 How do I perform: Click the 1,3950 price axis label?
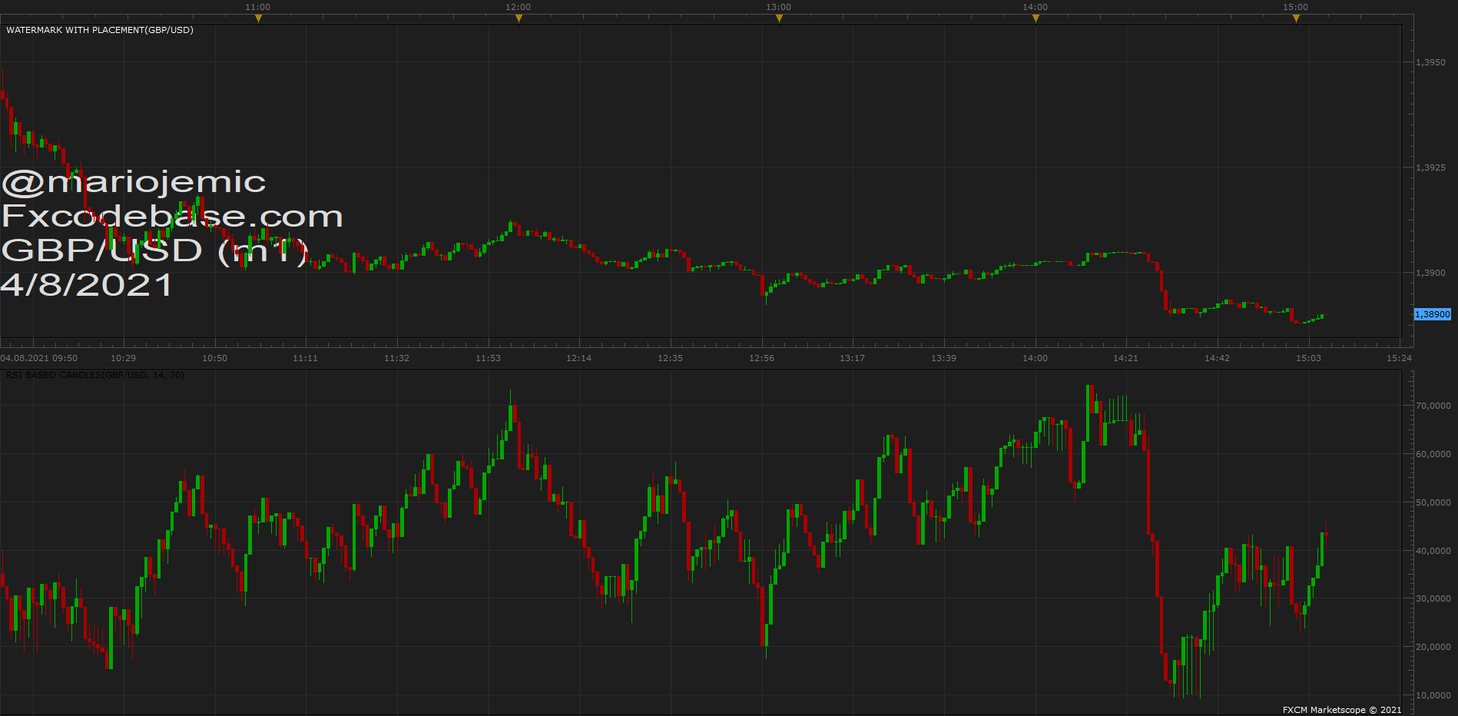1430,62
